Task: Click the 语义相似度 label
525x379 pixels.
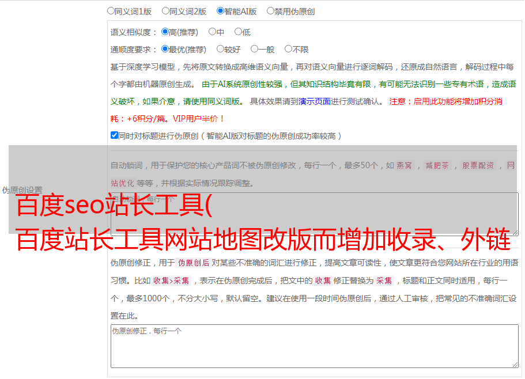Action: pyautogui.click(x=133, y=32)
